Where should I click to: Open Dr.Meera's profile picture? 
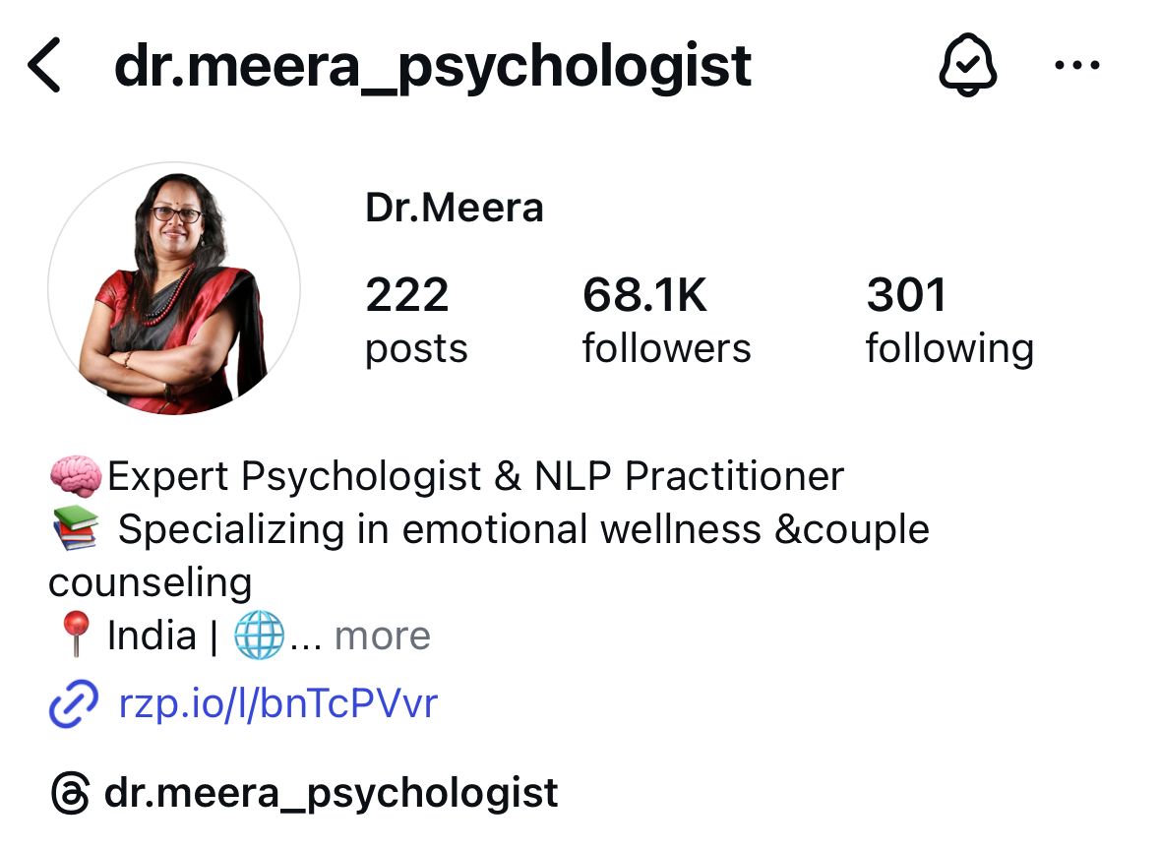pos(174,288)
